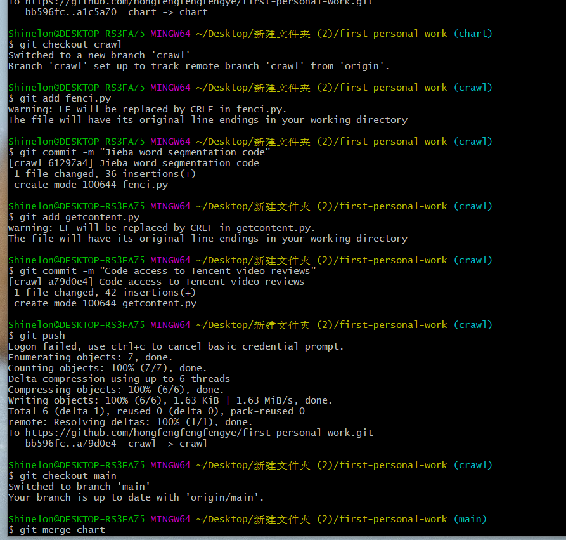Click the 'Total 6 (delta 1)' line
This screenshot has height=540, width=566.
(x=157, y=411)
